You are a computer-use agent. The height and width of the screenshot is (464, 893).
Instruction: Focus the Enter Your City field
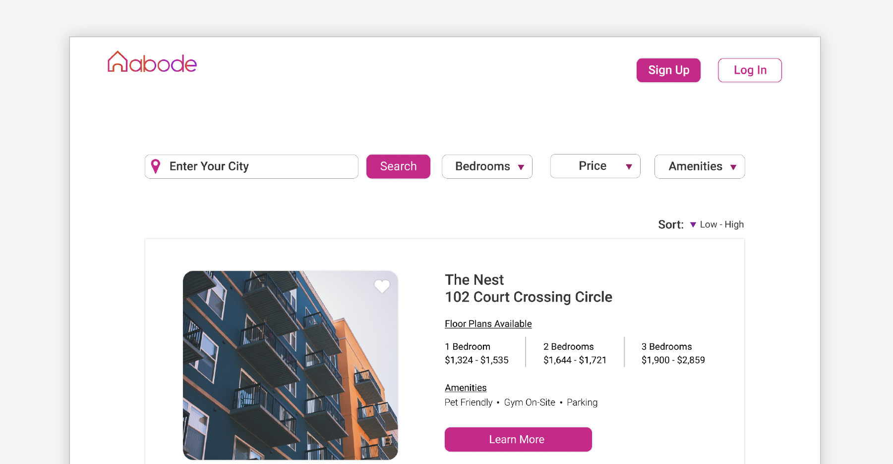(x=258, y=166)
